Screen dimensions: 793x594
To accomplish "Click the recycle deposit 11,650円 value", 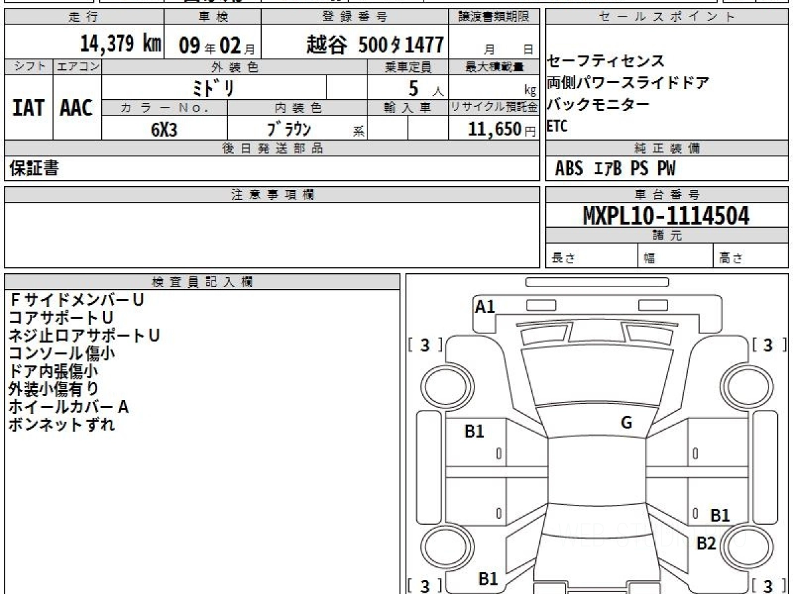I will click(x=494, y=129).
